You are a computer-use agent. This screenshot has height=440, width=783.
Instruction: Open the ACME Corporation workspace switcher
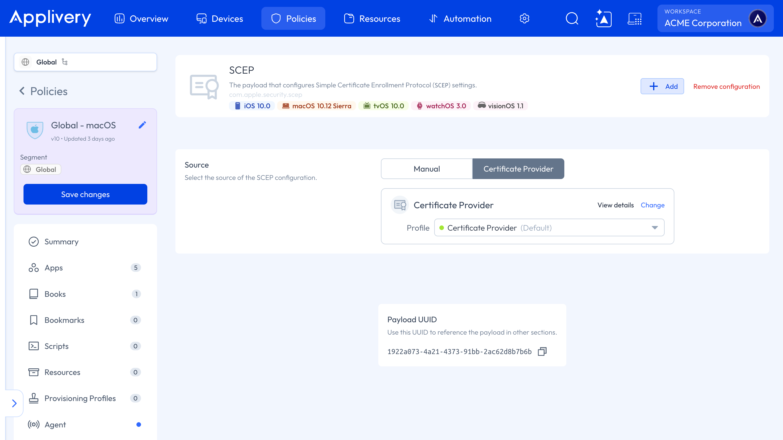point(715,19)
